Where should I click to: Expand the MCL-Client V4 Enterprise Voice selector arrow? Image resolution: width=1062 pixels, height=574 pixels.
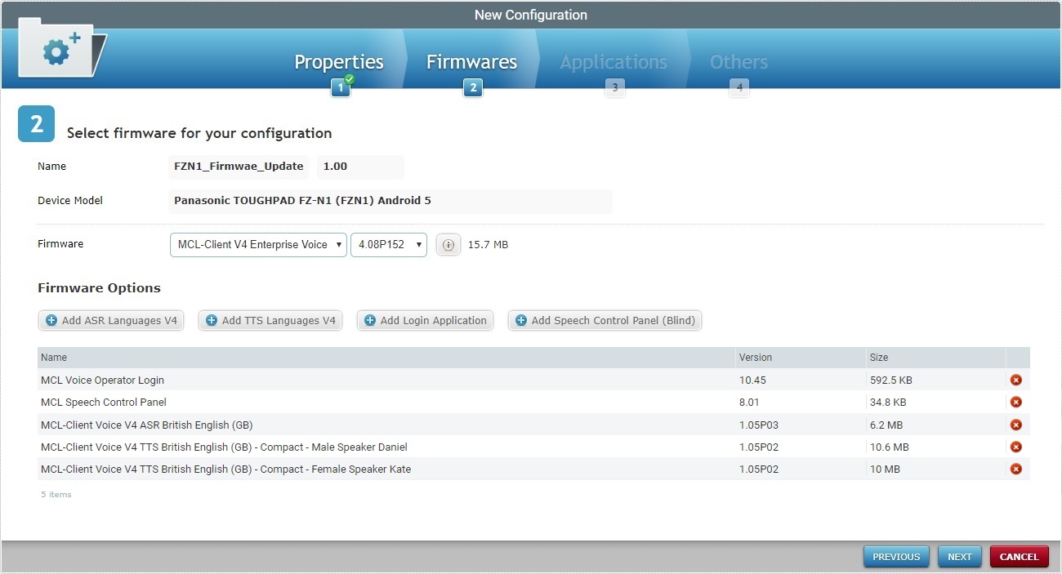point(337,244)
